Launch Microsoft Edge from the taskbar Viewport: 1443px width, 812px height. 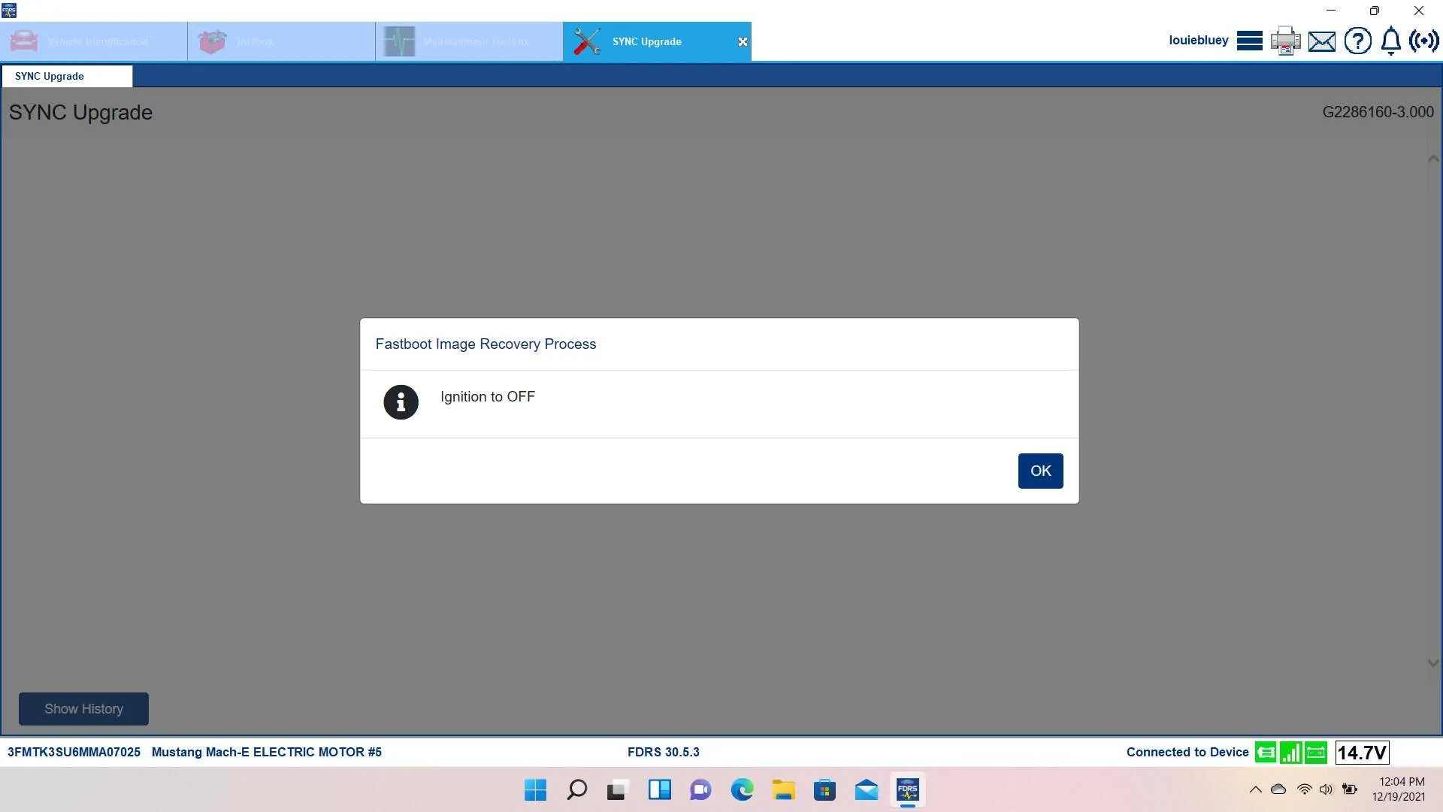coord(743,790)
